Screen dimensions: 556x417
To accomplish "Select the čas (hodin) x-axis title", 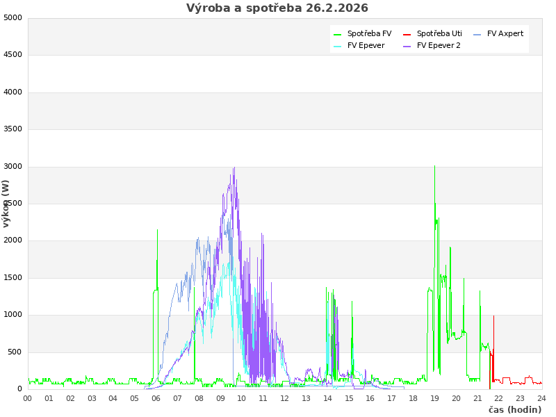I will 514,409.
